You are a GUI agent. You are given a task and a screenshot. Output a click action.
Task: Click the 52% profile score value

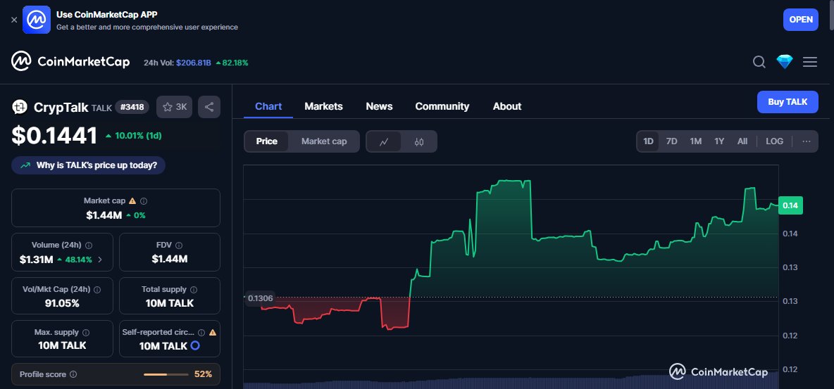(x=203, y=374)
